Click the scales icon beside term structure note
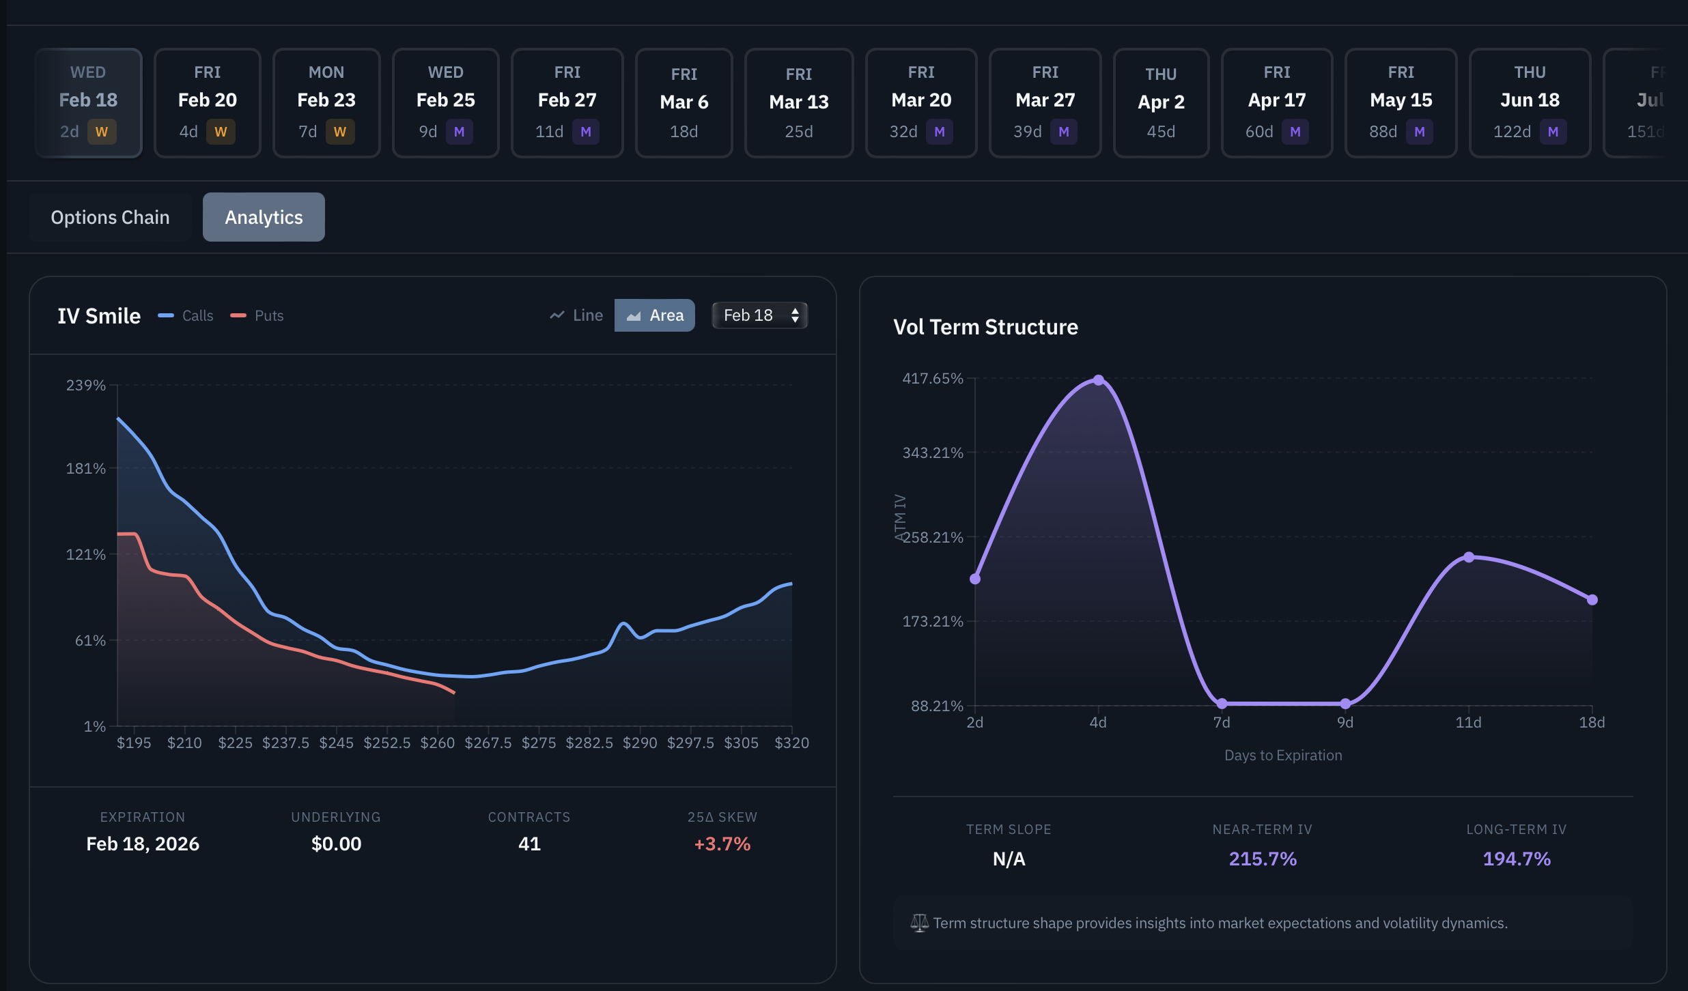1688x991 pixels. 919,923
